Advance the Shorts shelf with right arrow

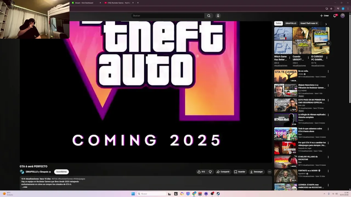329,43
